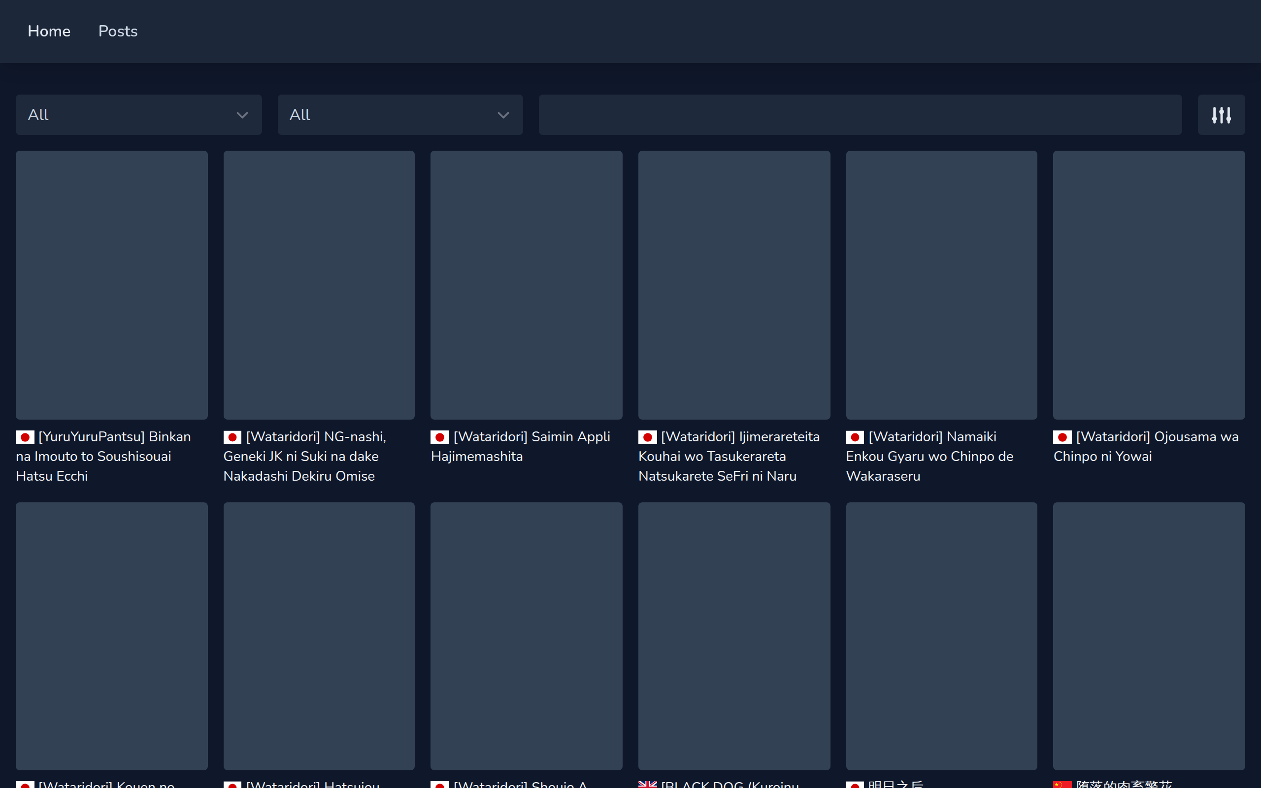The height and width of the screenshot is (788, 1261).
Task: Click the UK flag beside BLACK DOG title
Action: pyautogui.click(x=647, y=784)
